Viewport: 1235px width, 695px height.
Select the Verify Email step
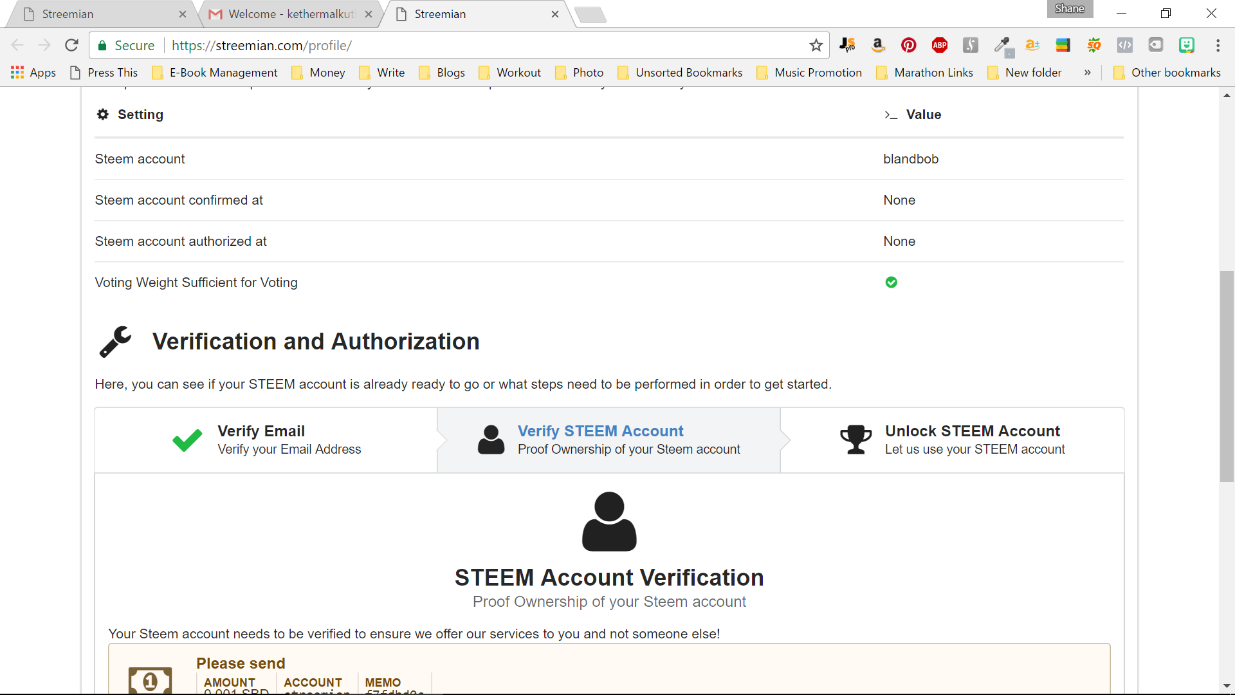click(x=266, y=440)
